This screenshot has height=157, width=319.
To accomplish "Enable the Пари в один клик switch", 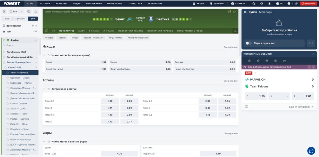I will [249, 43].
